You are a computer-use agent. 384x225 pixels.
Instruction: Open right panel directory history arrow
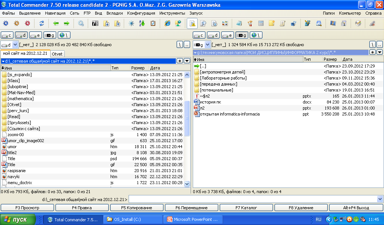pos(379,52)
